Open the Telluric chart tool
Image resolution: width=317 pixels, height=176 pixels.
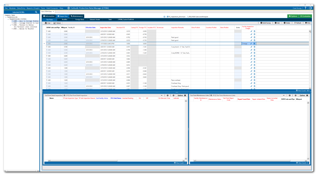click(x=57, y=23)
